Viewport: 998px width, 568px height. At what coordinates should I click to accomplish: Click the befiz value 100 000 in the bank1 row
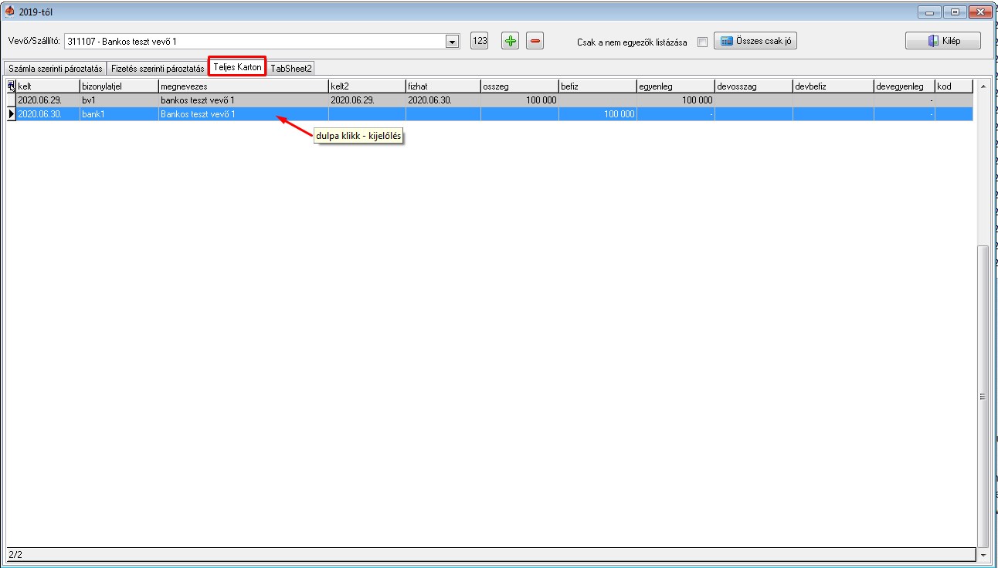(598, 114)
